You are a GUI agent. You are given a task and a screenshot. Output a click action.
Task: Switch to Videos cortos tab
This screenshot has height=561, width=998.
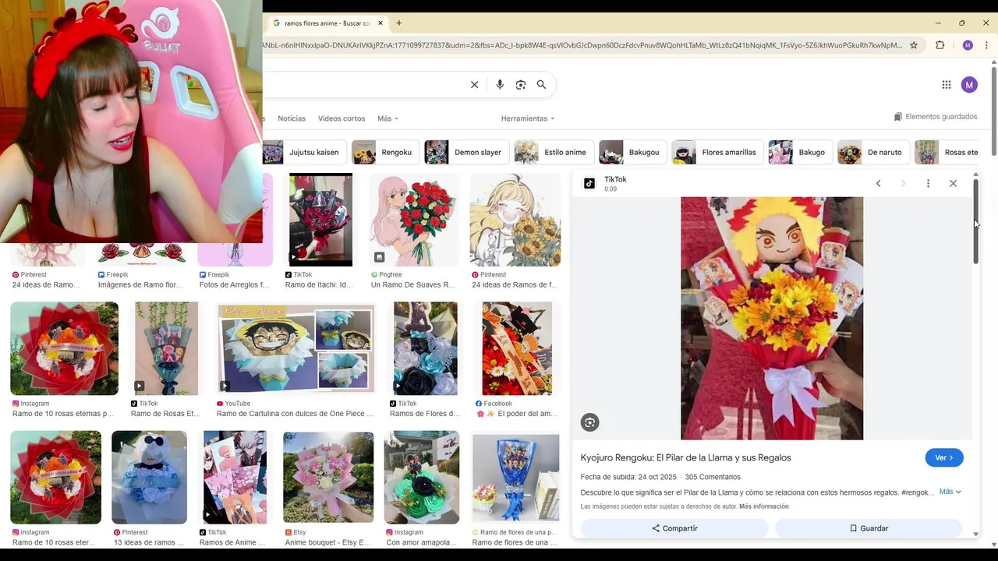[x=342, y=118]
